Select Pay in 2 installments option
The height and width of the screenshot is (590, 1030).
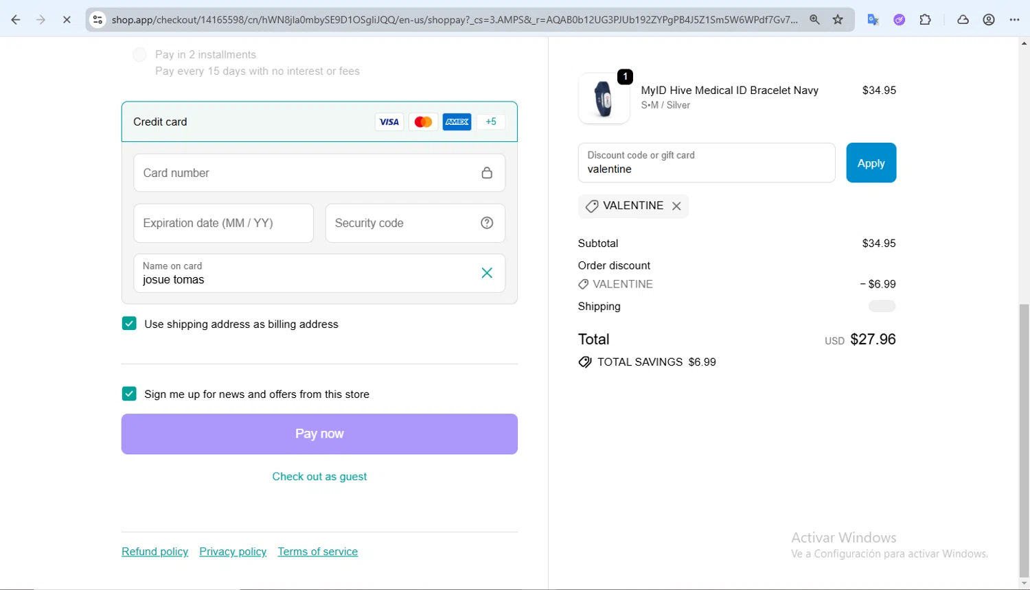pos(140,55)
